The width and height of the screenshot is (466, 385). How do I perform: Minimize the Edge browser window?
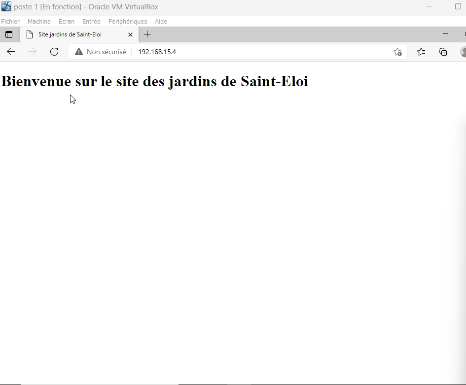[445, 34]
